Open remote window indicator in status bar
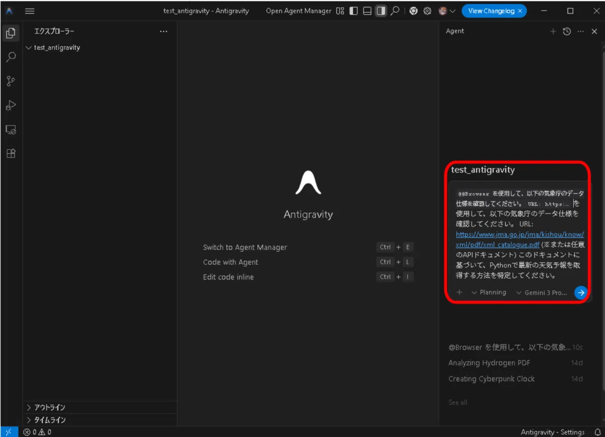The width and height of the screenshot is (605, 437). tap(9, 432)
